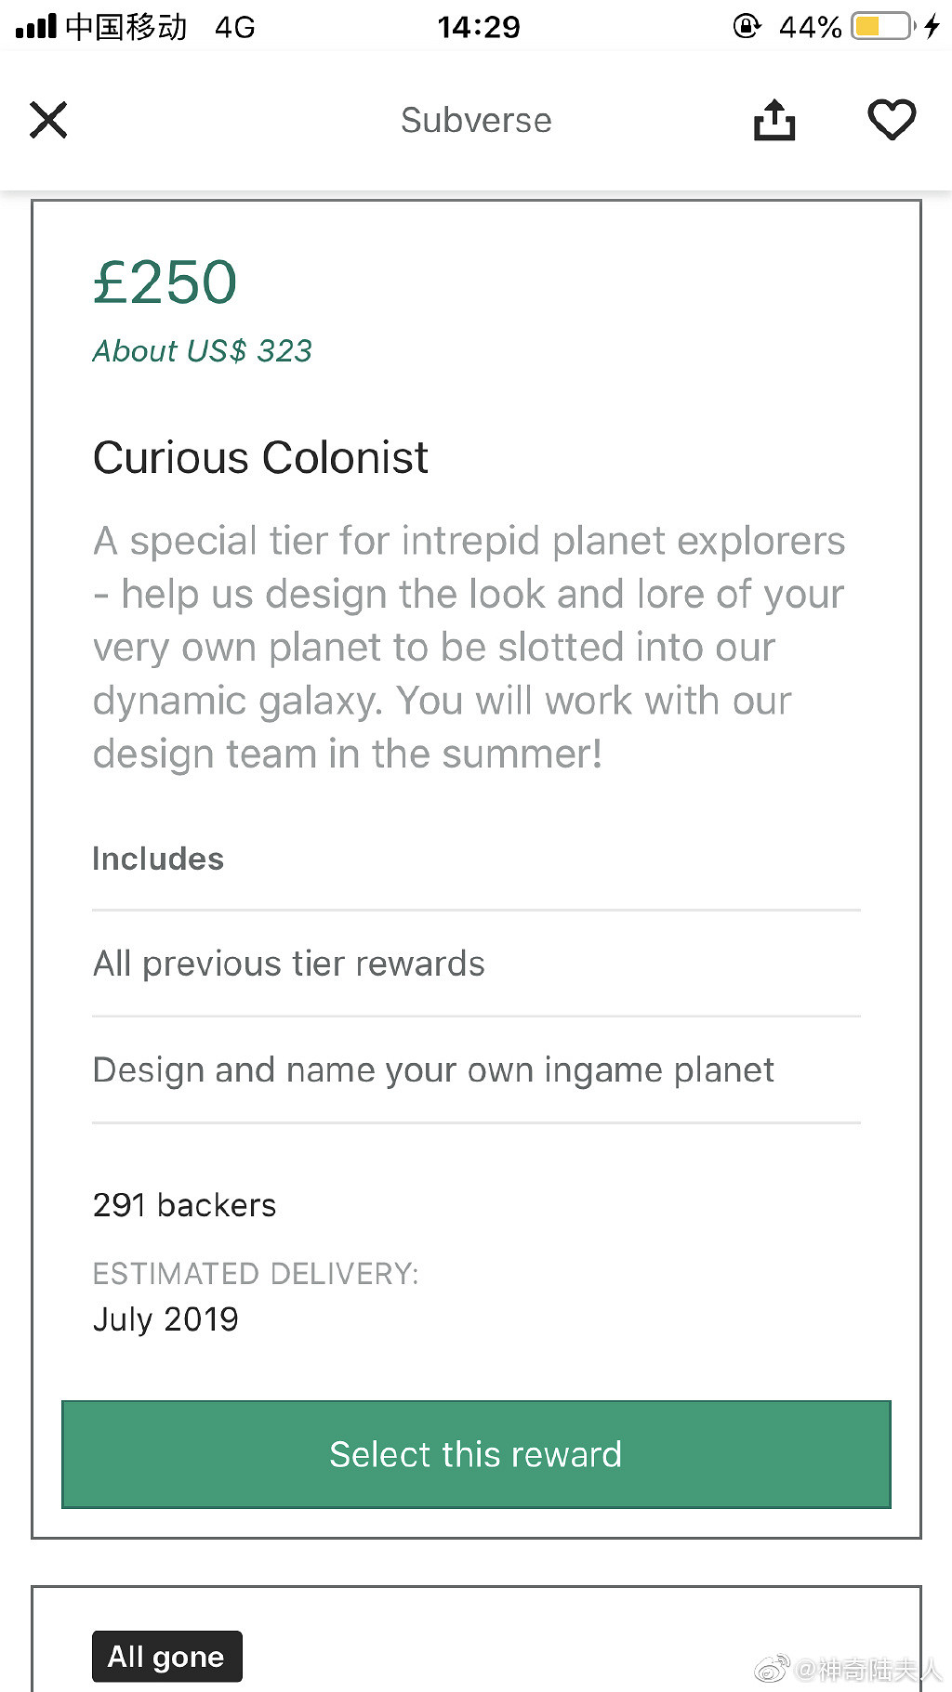952x1692 pixels.
Task: Tap the About US$ 323 conversion text
Action: click(x=203, y=351)
